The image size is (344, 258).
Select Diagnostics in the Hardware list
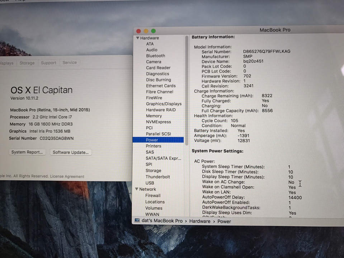(x=157, y=74)
